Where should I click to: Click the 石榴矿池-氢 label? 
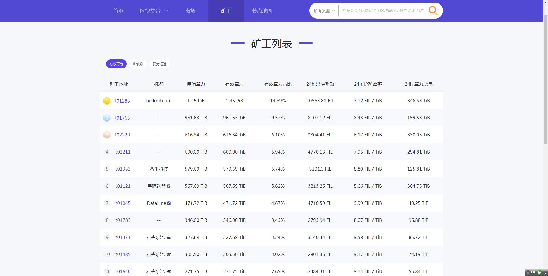pyautogui.click(x=159, y=238)
